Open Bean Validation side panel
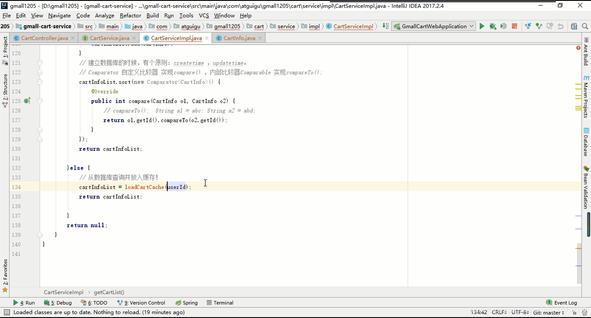The height and width of the screenshot is (318, 591). coord(586,187)
